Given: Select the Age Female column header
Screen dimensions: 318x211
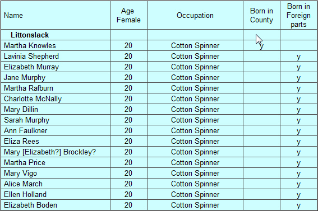Looking at the screenshot, I should pyautogui.click(x=128, y=15).
